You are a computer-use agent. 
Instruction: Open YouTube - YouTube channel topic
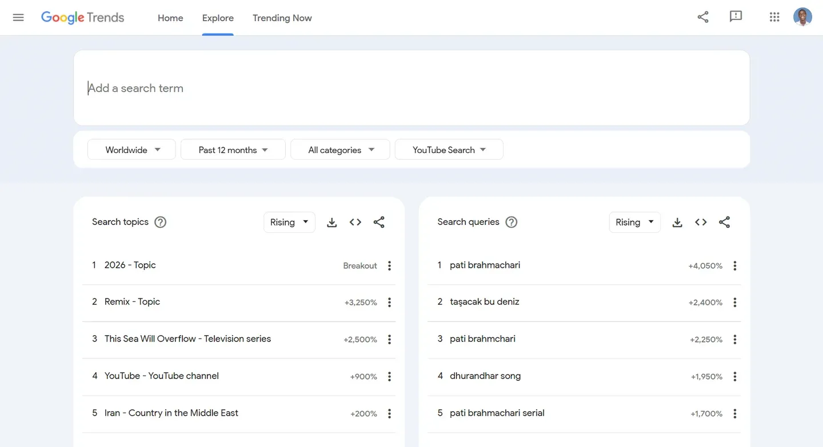(x=162, y=376)
